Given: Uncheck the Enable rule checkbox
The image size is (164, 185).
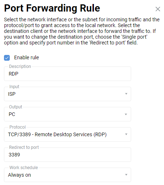Looking at the screenshot, I should coord(7,58).
